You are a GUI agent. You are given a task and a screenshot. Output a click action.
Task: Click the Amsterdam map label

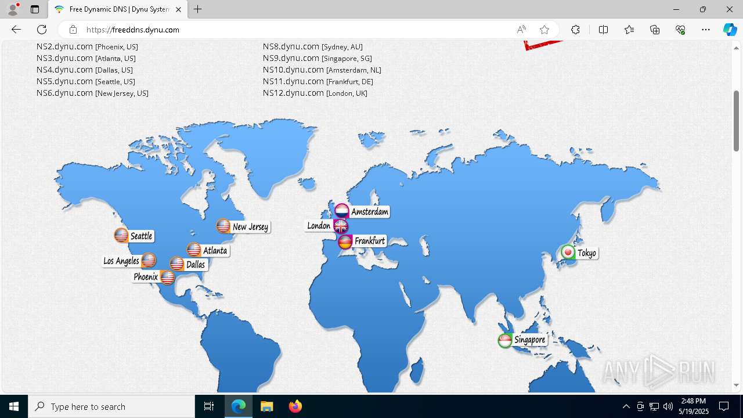pyautogui.click(x=370, y=211)
